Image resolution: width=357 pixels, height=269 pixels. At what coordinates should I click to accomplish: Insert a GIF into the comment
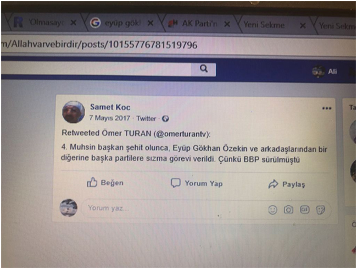[x=305, y=210]
